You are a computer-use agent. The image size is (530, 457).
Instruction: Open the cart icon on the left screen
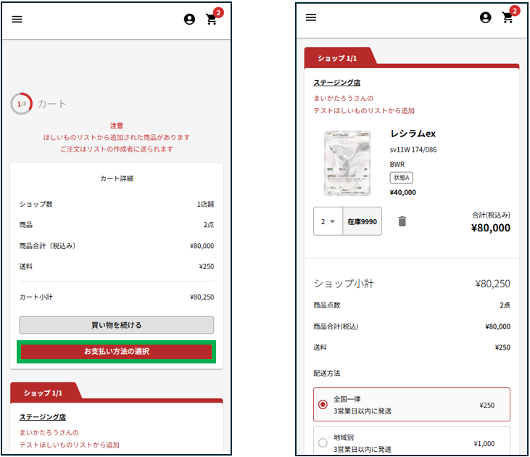coord(212,20)
